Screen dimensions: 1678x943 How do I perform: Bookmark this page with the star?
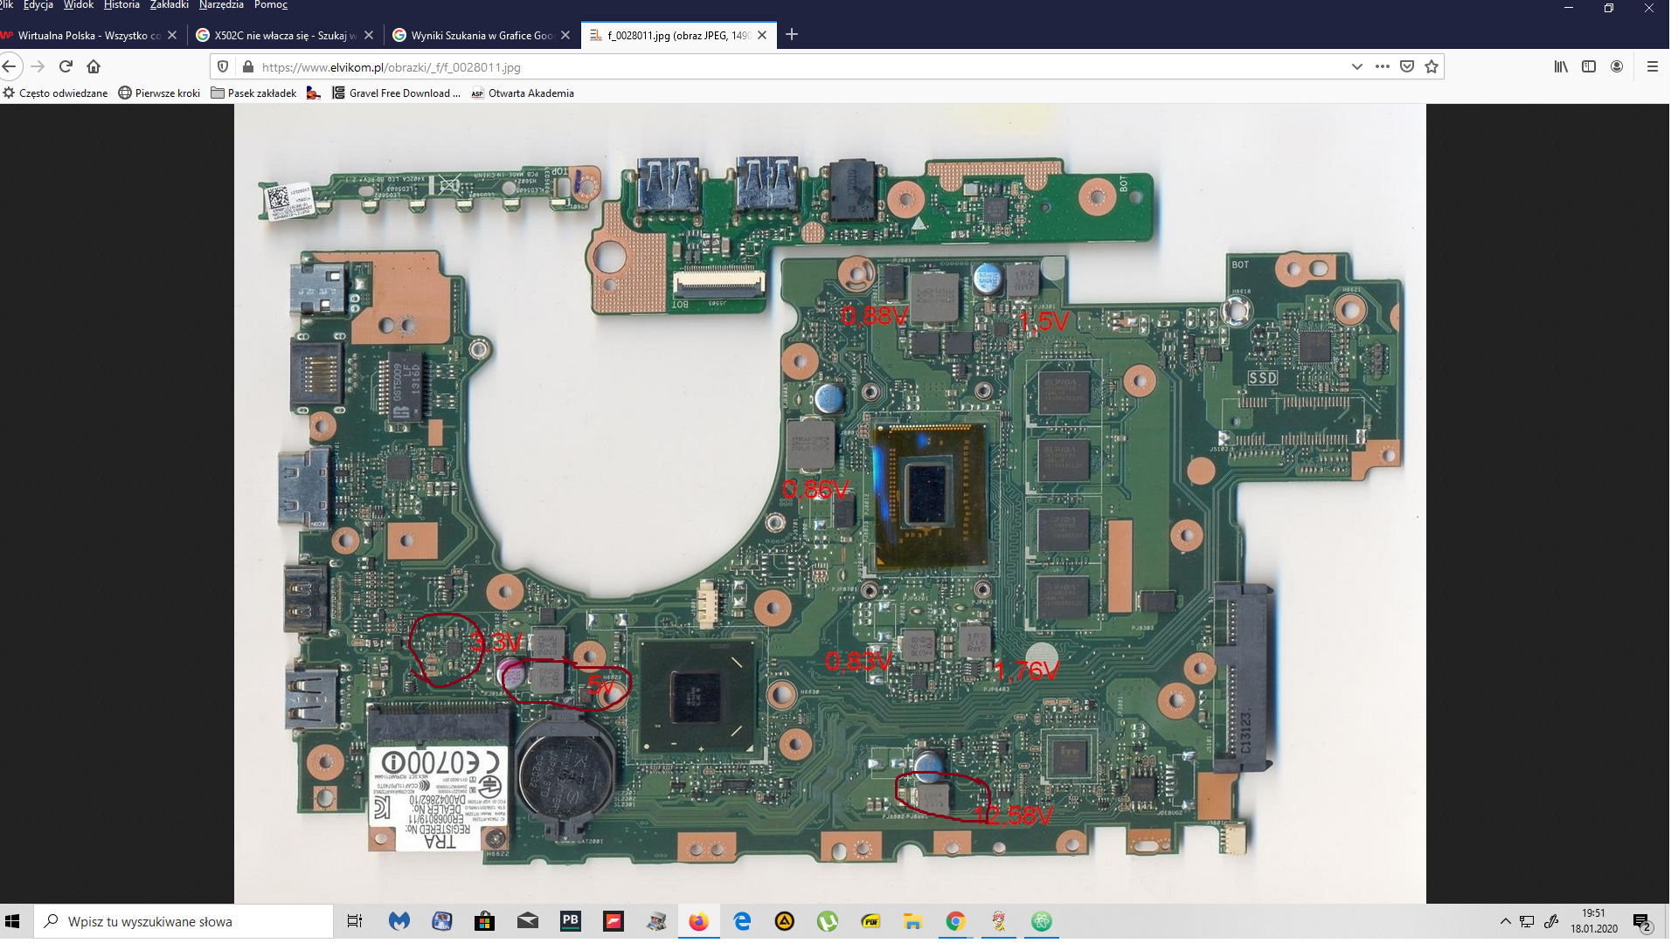click(x=1432, y=66)
